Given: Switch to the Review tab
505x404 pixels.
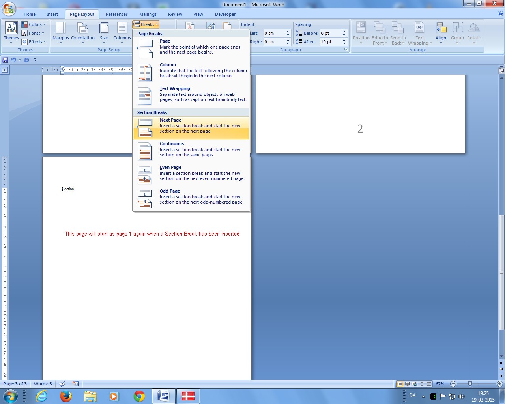Looking at the screenshot, I should 175,14.
